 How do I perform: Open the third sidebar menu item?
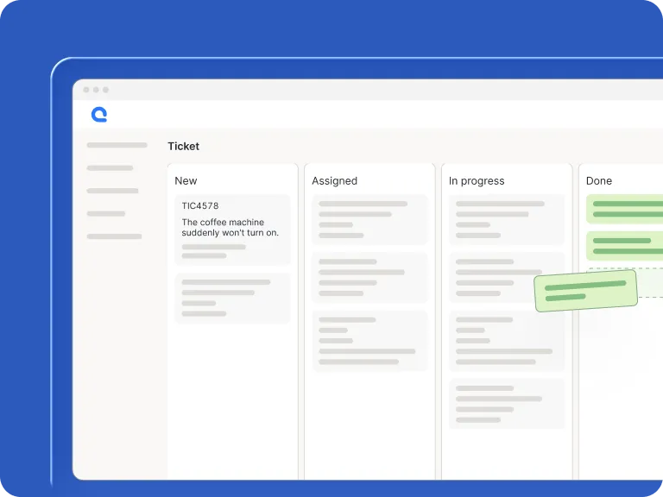tap(112, 191)
